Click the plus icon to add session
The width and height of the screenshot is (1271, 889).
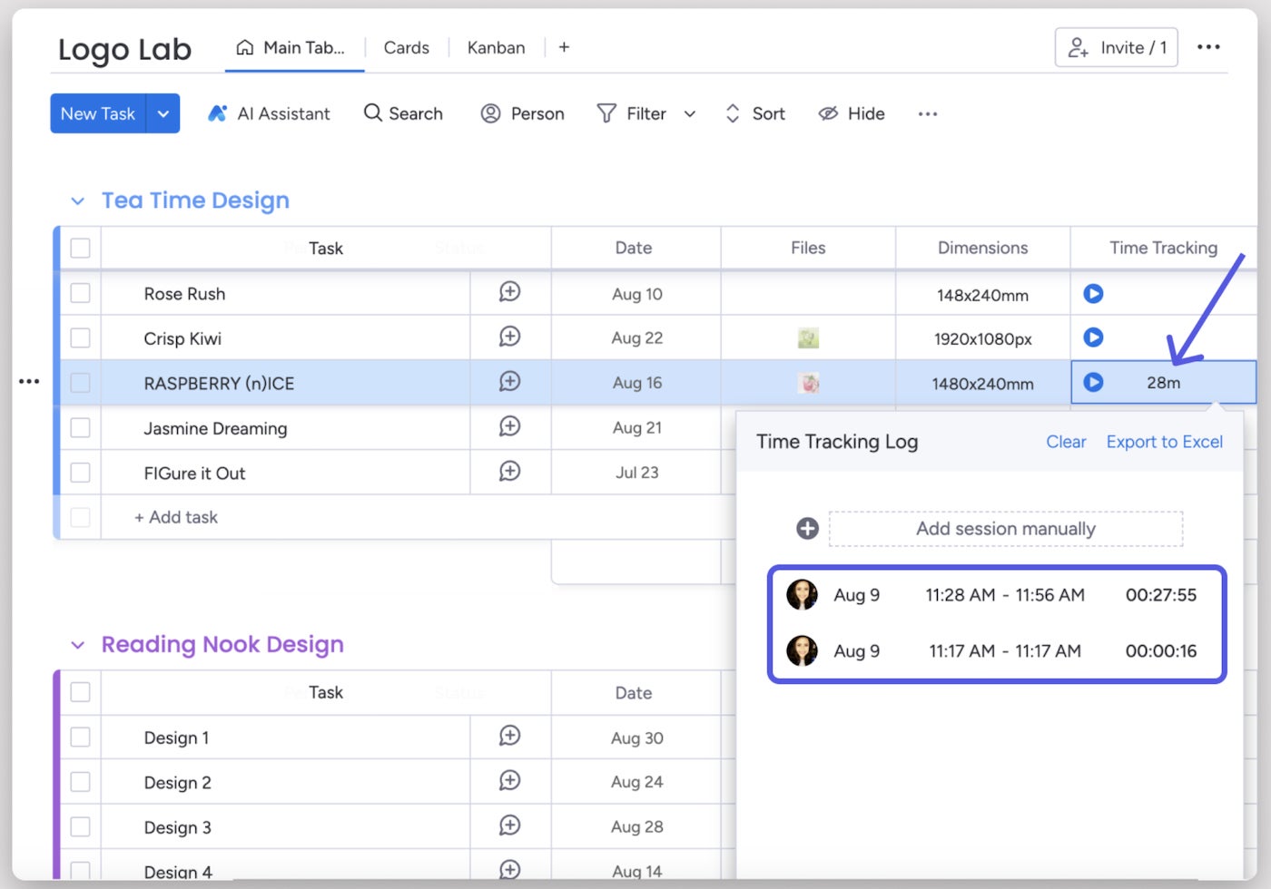click(807, 529)
